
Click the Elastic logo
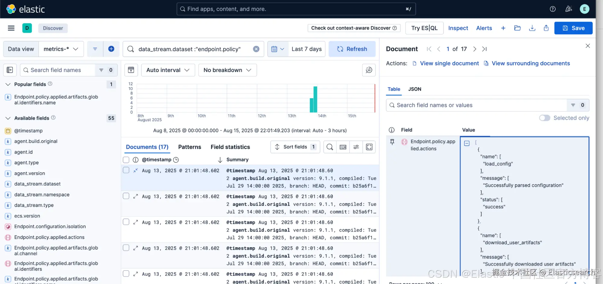point(26,9)
